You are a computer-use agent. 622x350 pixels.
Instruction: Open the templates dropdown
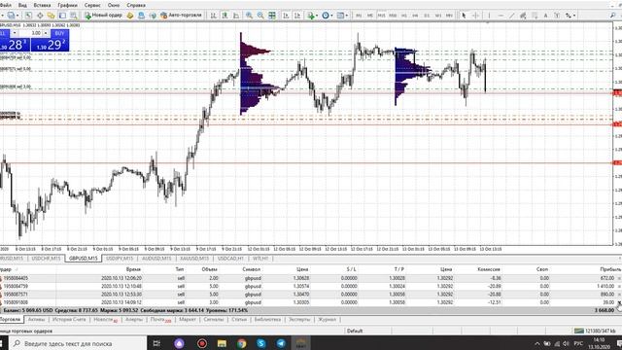point(342,16)
